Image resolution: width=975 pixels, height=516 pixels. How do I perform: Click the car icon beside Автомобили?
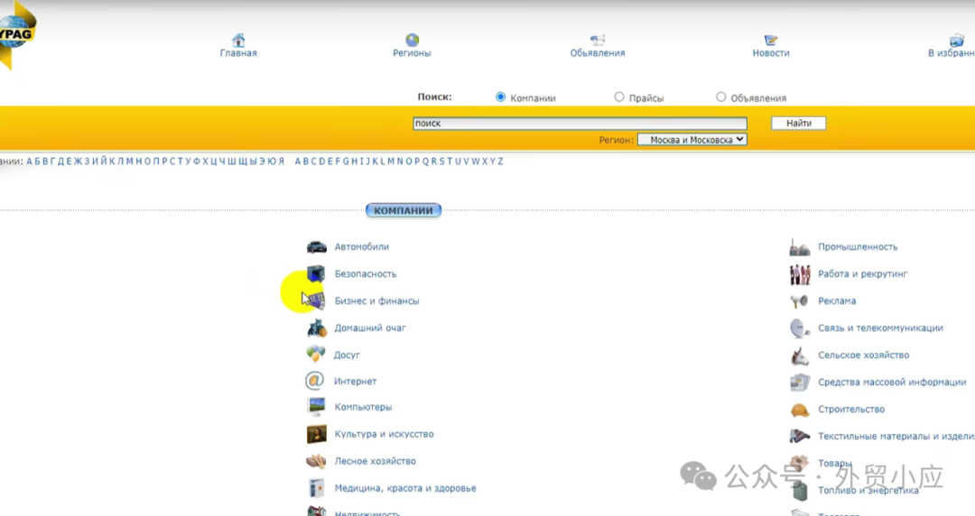pos(316,247)
